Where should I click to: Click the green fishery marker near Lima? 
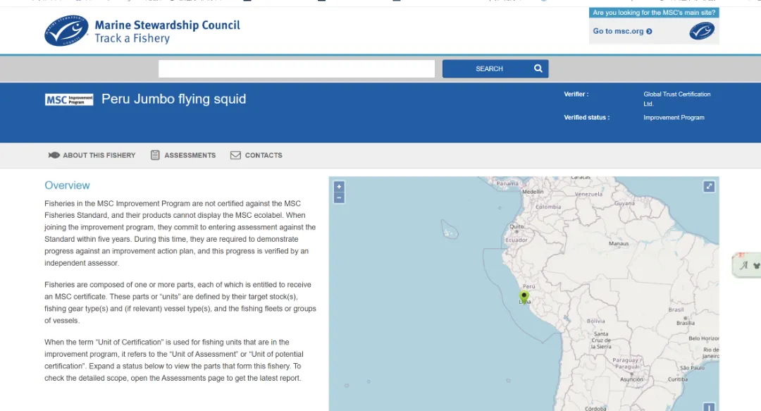coord(524,296)
